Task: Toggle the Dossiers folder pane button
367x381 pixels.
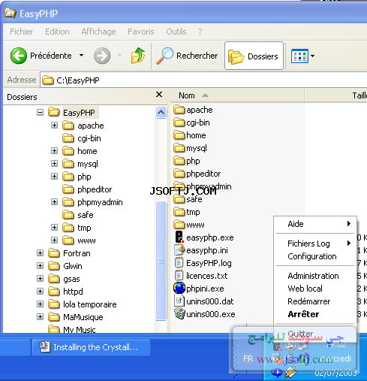Action: (254, 56)
